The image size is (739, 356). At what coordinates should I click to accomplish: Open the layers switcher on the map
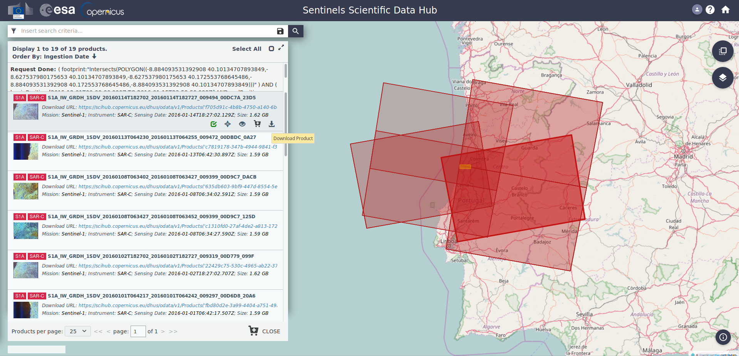(x=723, y=78)
